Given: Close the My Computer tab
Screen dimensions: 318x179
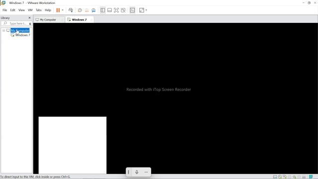Looking at the screenshot, I should (x=62, y=20).
